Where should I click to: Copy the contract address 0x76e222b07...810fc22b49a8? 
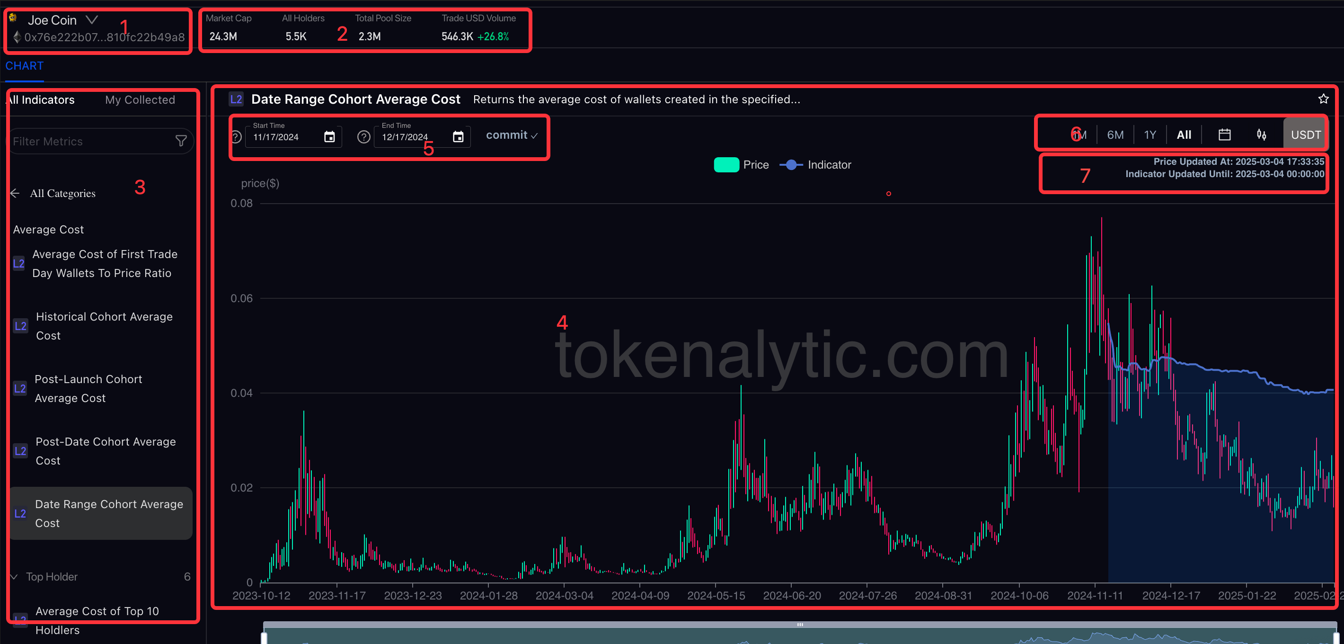[x=104, y=37]
